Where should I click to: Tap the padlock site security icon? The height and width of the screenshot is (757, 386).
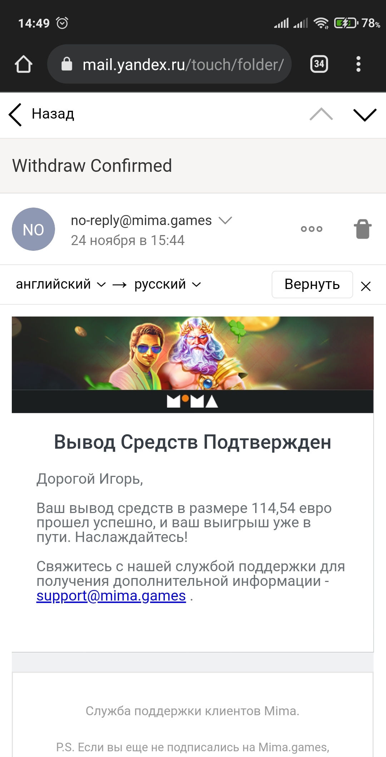[x=67, y=64]
